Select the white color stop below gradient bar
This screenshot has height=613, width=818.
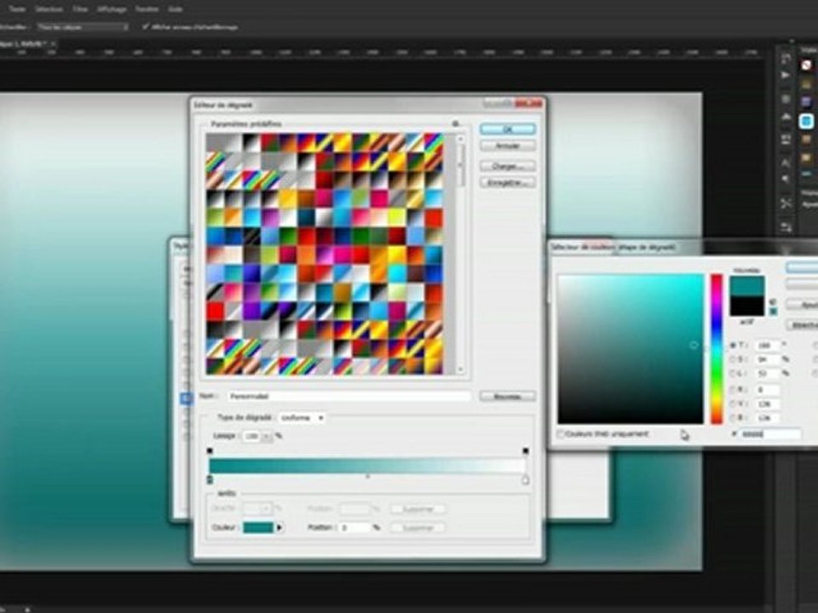click(x=526, y=480)
